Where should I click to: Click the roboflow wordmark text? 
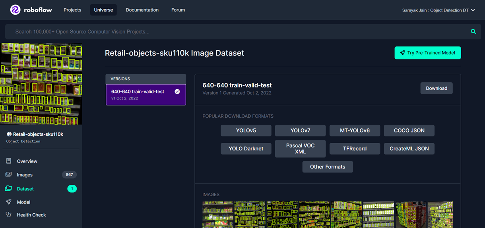click(38, 10)
